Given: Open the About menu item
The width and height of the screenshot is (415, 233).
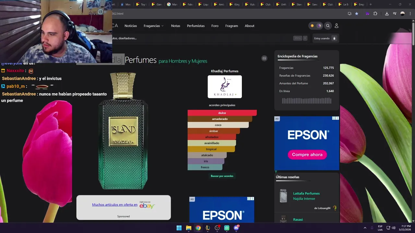Looking at the screenshot, I should (250, 26).
